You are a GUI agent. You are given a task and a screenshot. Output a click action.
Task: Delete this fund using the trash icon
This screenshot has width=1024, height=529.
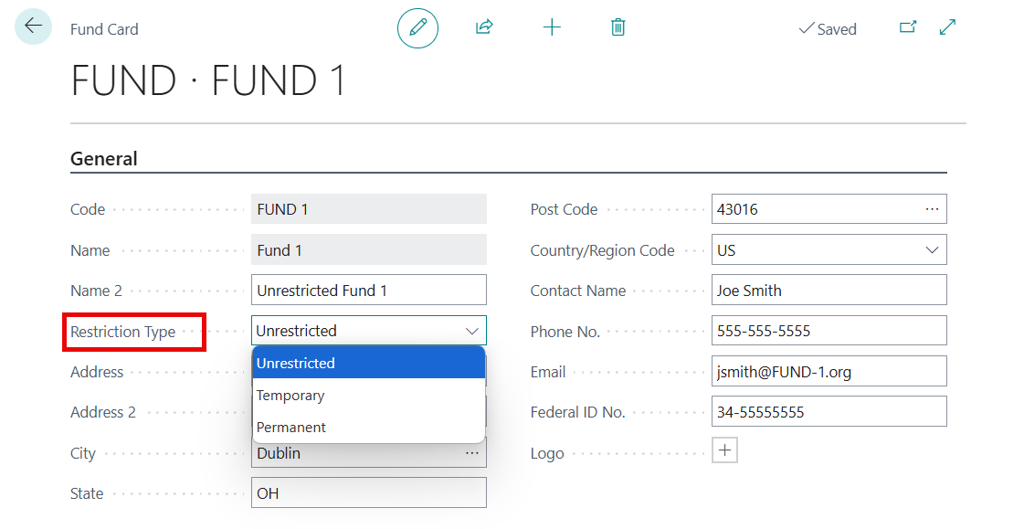618,27
